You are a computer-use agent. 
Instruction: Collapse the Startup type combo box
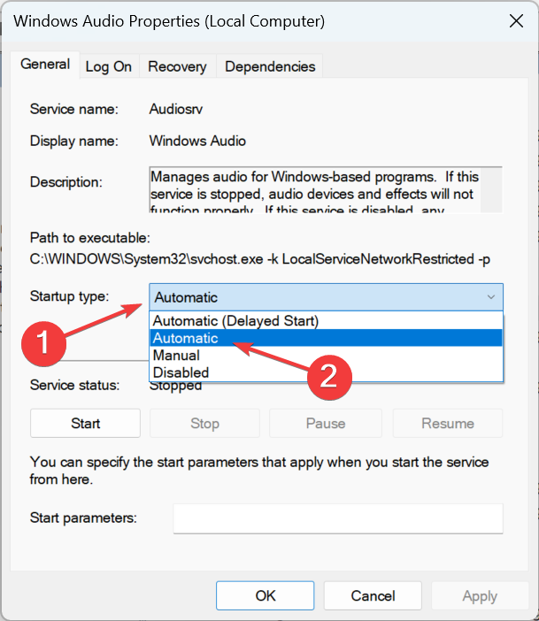coord(491,297)
